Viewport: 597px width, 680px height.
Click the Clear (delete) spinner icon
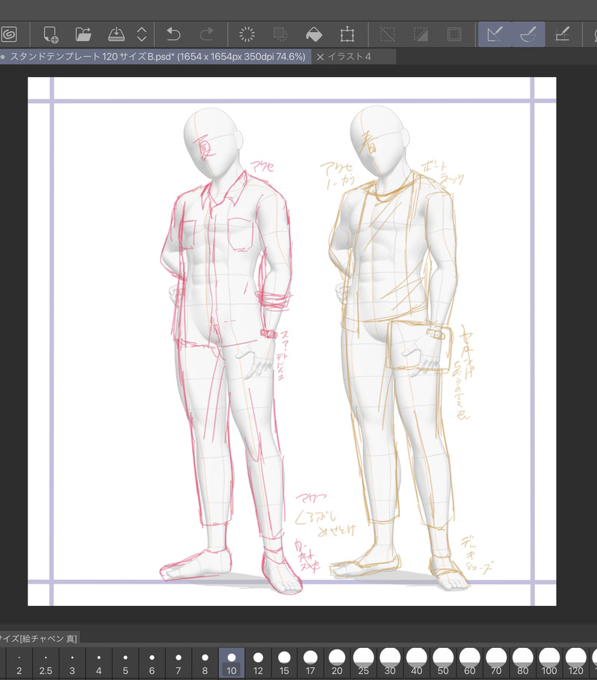[247, 34]
